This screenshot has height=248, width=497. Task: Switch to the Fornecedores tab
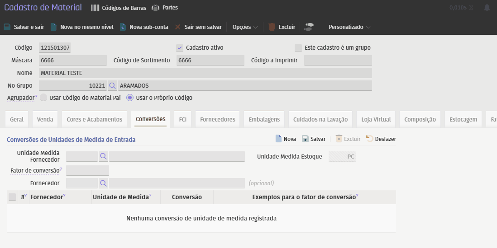217,119
